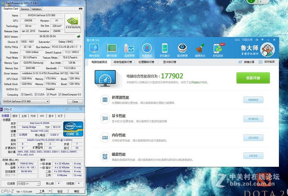Switch to the 关于 tab in CPU-Z
Viewport: 288px width, 196px height.
click(60, 116)
